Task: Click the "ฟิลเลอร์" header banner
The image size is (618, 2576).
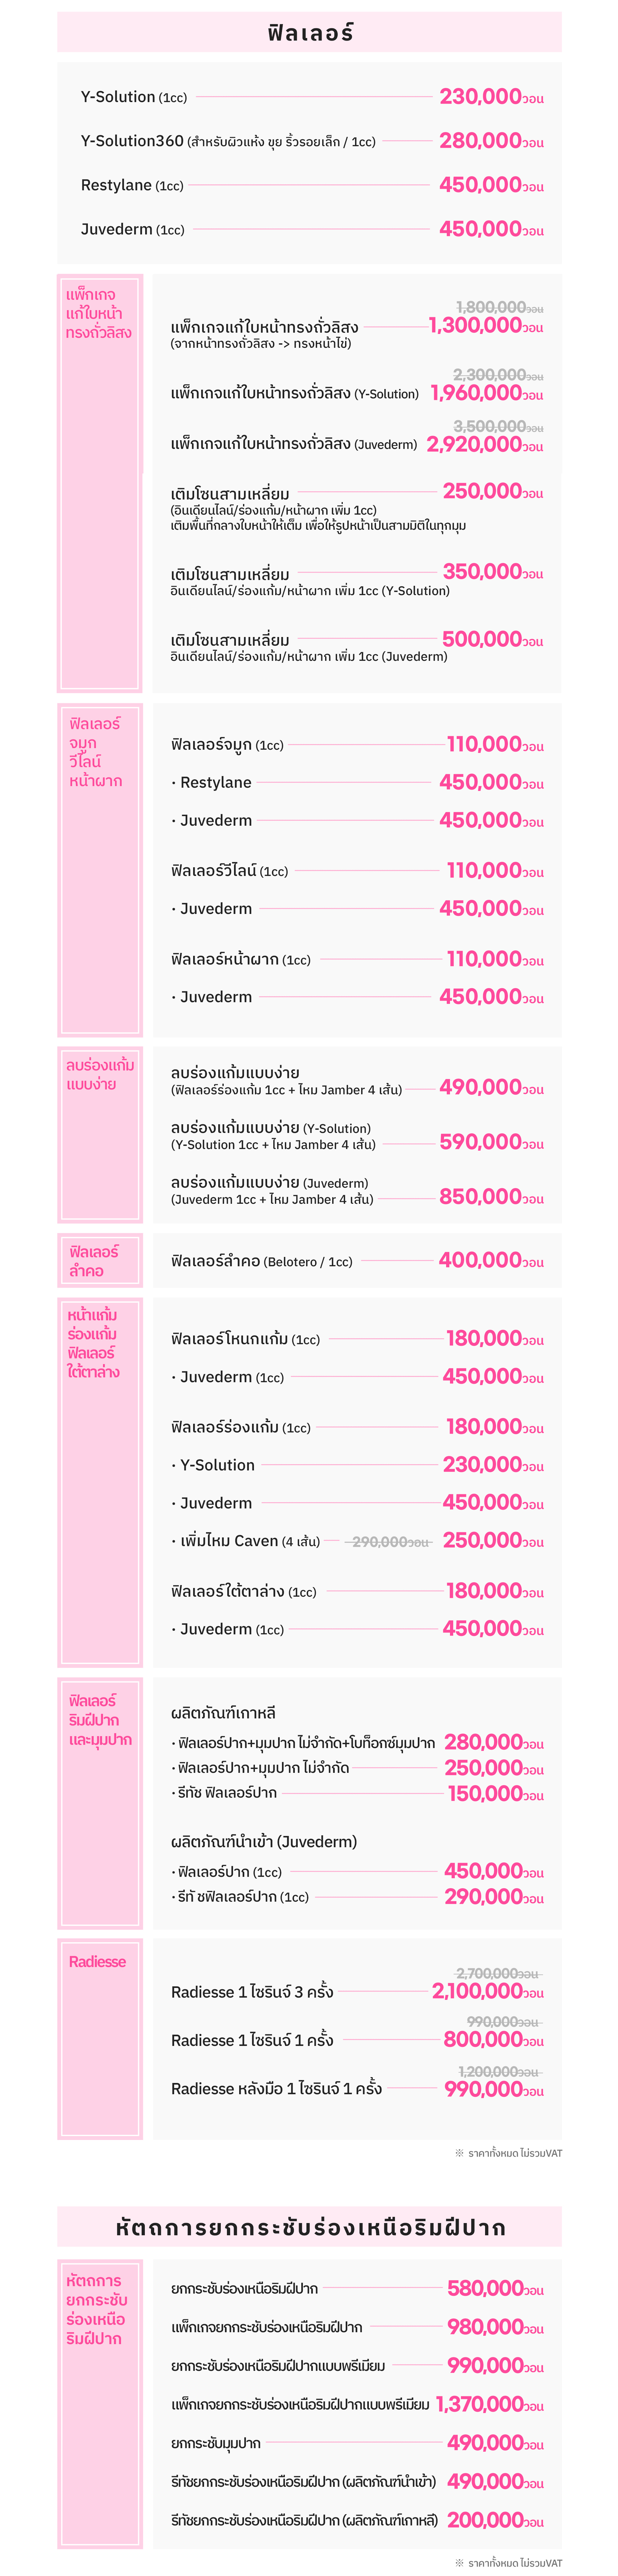Action: pyautogui.click(x=309, y=33)
